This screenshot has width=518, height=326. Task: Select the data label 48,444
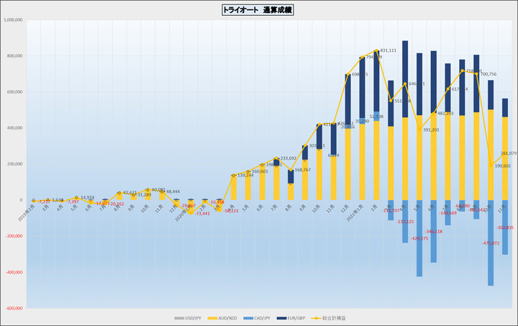pos(173,191)
